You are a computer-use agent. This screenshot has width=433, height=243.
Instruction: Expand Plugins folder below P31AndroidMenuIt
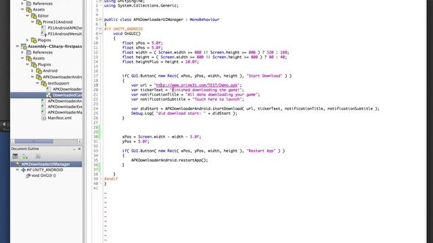coord(27,40)
